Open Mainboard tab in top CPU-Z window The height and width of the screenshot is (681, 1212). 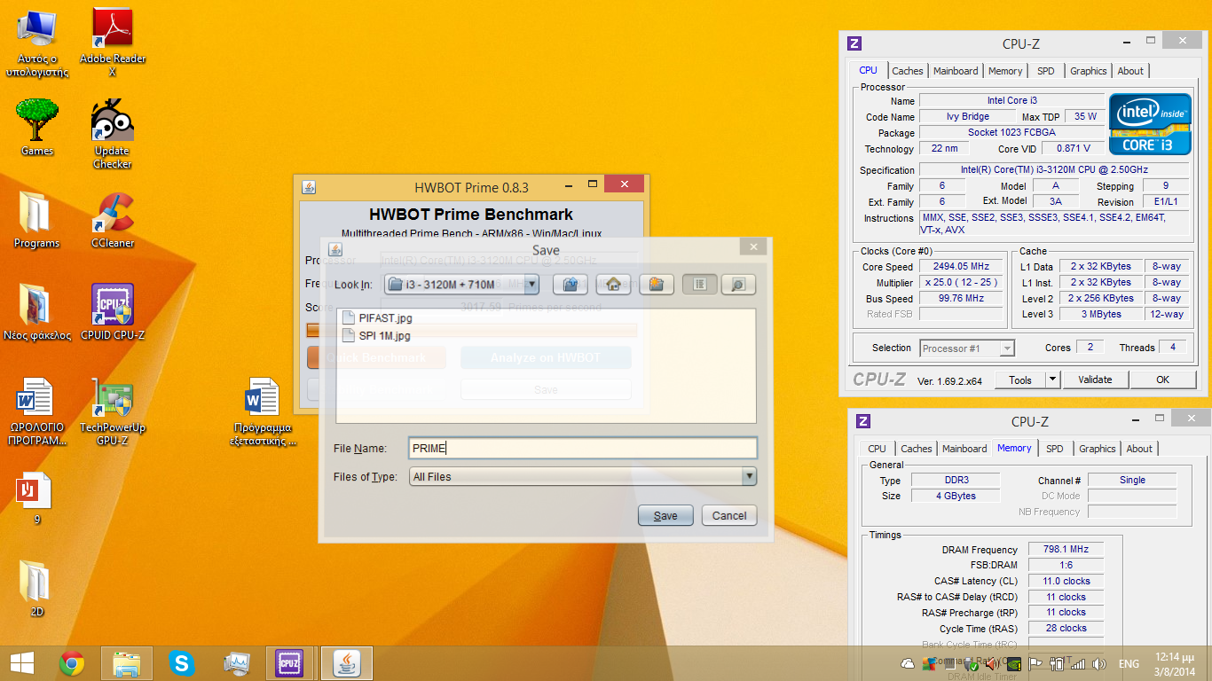pos(956,71)
